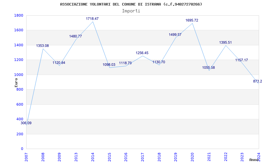Click the 2014 year tick on x-axis
Image resolution: width=262 pixels, height=163 pixels.
93,156
